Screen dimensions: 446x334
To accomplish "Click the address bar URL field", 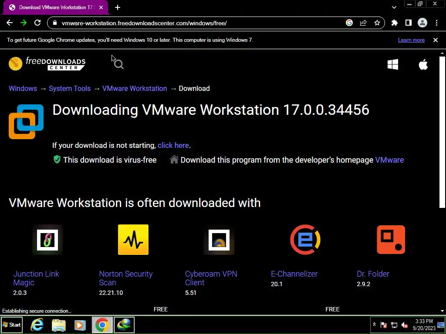I will 199,23.
